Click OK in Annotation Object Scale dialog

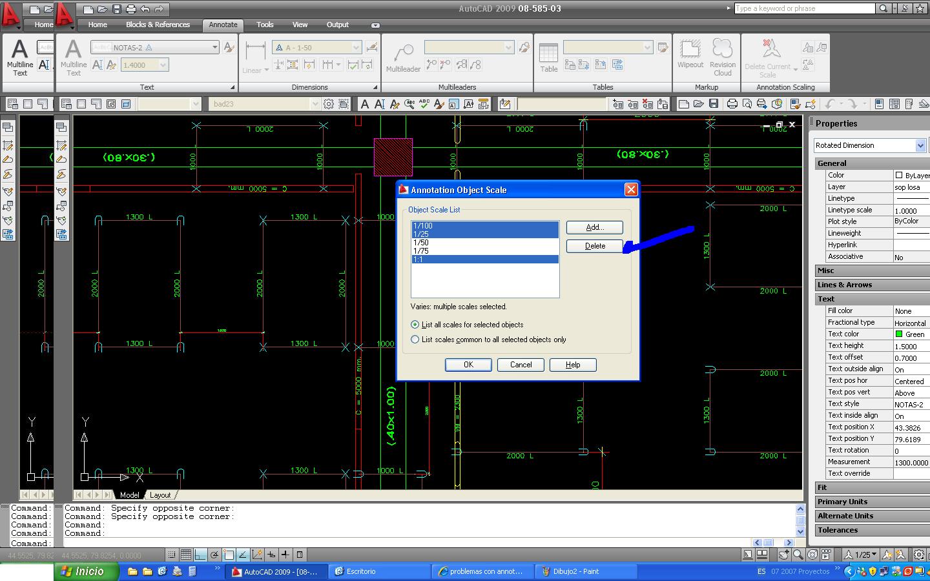click(x=468, y=365)
